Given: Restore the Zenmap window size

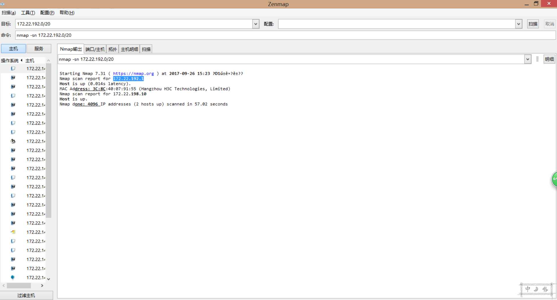Looking at the screenshot, I should 536,4.
